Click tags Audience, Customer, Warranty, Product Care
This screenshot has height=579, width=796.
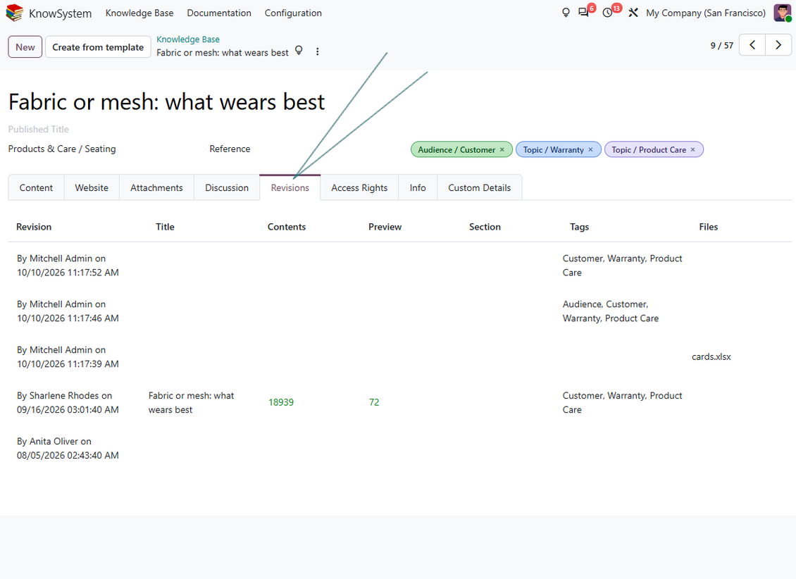611,311
